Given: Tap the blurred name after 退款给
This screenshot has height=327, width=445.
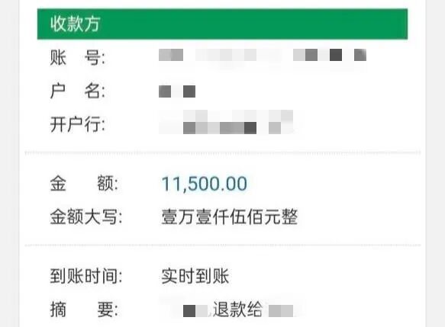Looking at the screenshot, I should [281, 311].
